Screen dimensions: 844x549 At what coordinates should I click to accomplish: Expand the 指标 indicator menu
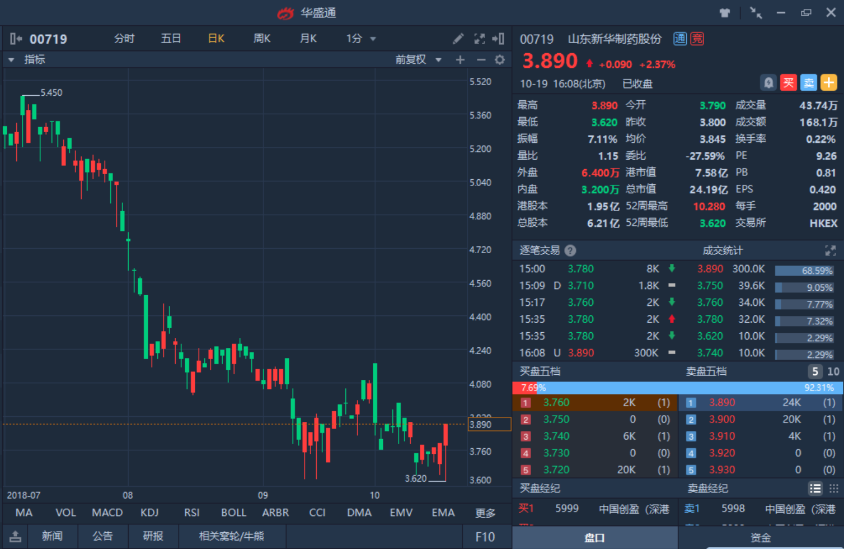point(27,59)
